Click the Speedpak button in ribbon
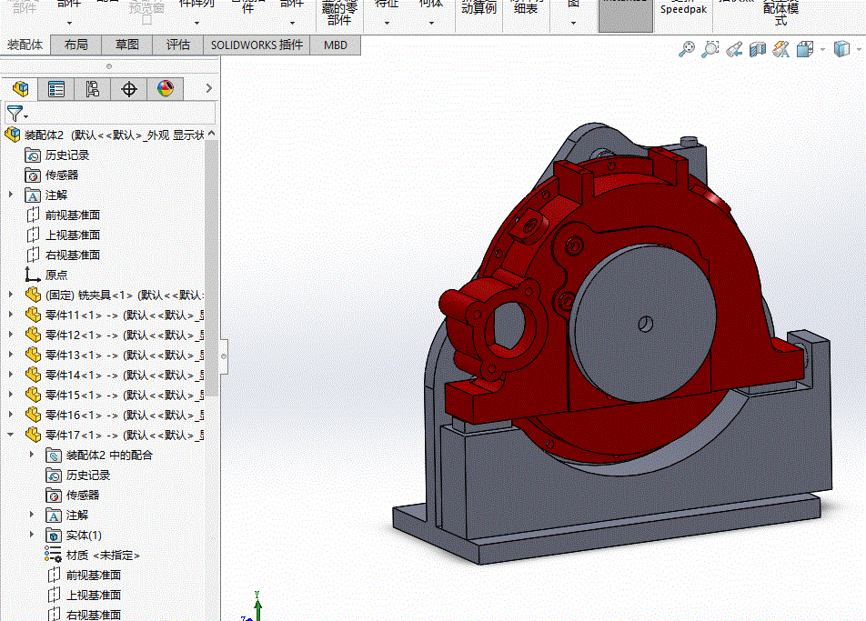Screen dimensions: 866x621 tap(682, 10)
